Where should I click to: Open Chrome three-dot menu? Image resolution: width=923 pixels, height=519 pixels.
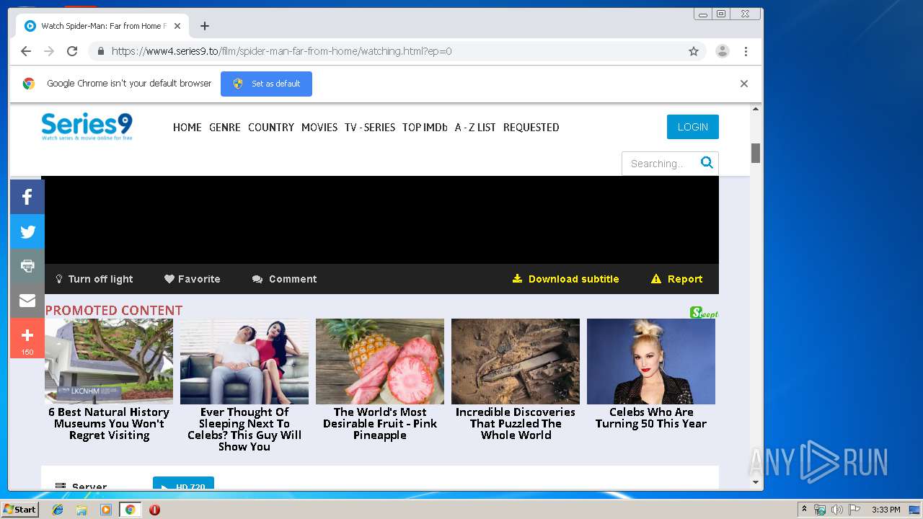pyautogui.click(x=746, y=51)
